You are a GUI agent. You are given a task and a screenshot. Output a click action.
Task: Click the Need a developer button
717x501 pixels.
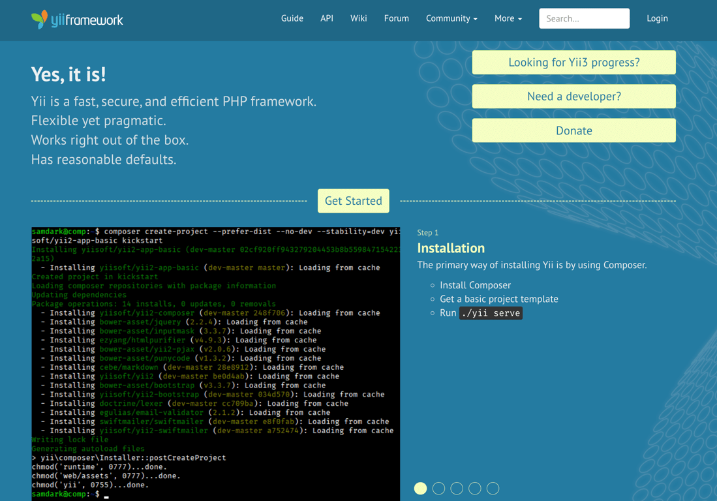pos(574,97)
